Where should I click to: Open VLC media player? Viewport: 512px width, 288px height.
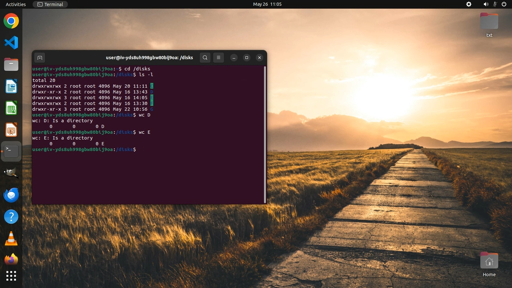11,239
